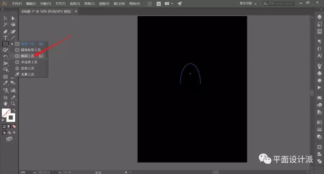Select the Line Segment tool
This screenshot has width=324, height=174.
click(13, 38)
